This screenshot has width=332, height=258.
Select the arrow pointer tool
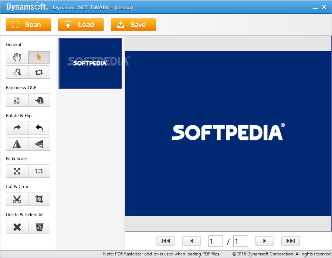tap(39, 57)
